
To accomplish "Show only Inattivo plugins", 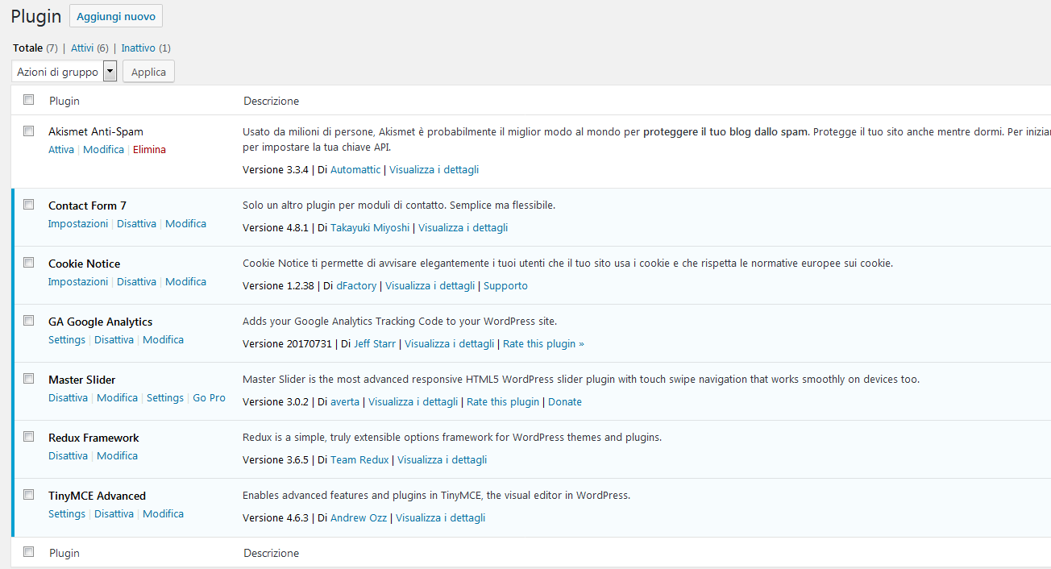I will tap(139, 48).
